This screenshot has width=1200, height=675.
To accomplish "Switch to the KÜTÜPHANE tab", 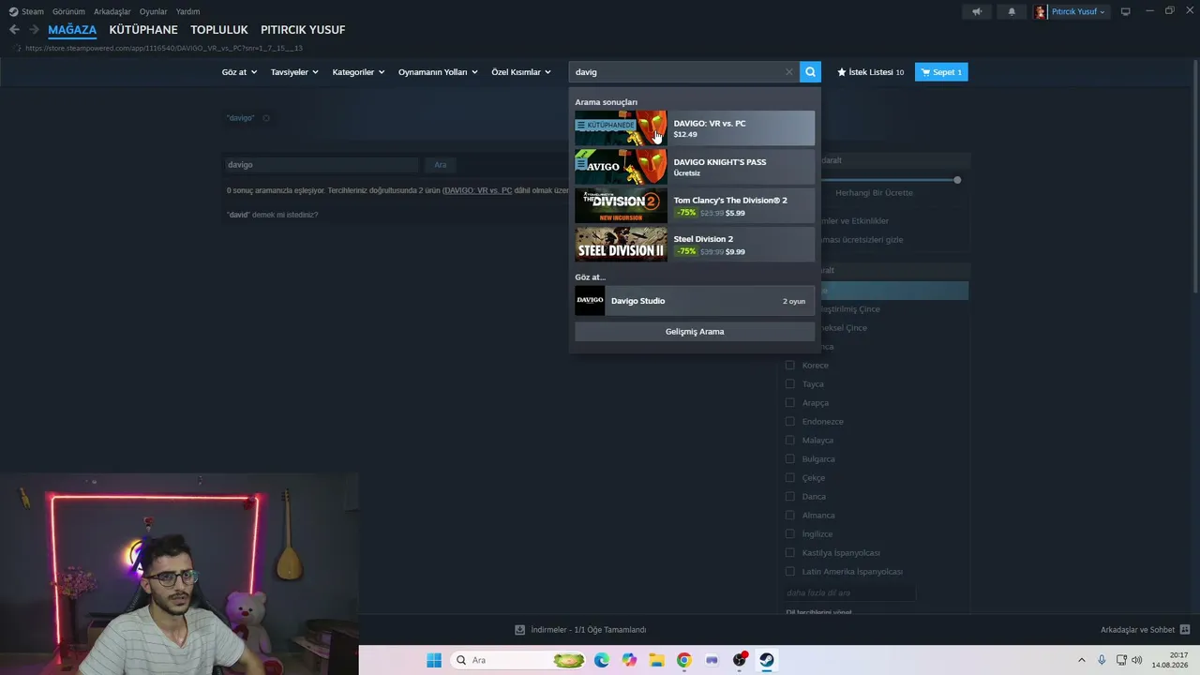I will pyautogui.click(x=143, y=30).
